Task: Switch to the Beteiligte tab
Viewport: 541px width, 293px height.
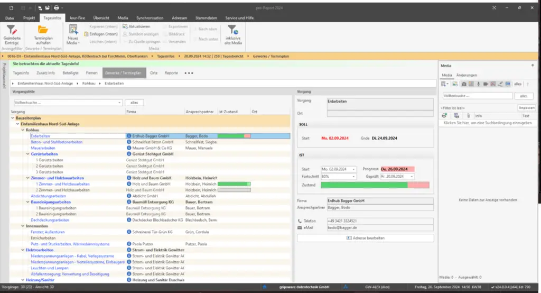Action: point(70,73)
